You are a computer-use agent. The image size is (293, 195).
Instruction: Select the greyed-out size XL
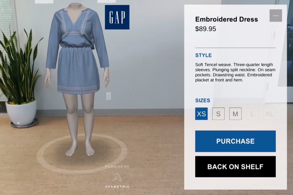269,114
